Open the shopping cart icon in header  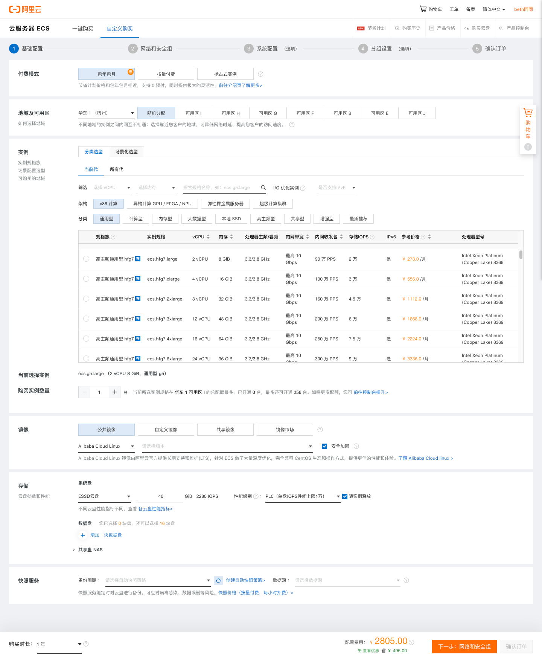click(x=423, y=9)
